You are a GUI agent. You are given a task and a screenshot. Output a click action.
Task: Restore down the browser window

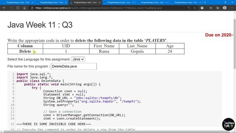coord(225,3)
